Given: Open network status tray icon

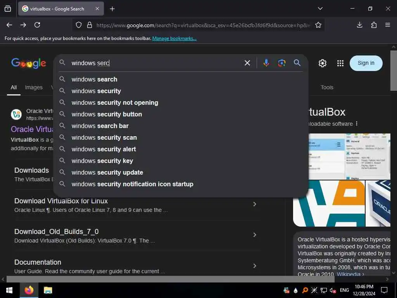Looking at the screenshot, I should click(324, 290).
